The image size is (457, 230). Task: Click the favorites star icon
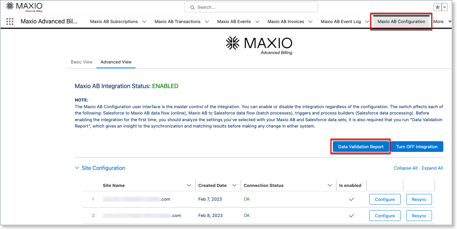point(437,7)
